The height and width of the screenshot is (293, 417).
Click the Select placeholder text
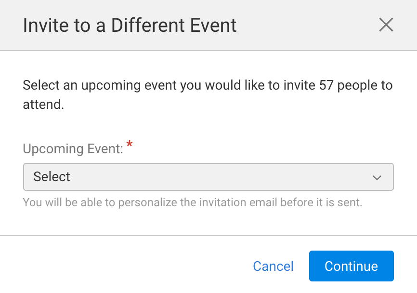tap(52, 177)
